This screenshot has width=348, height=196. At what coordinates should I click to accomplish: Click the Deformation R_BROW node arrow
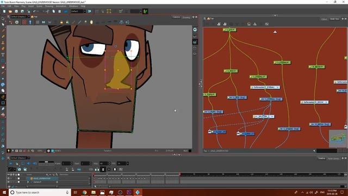[x=326, y=102]
